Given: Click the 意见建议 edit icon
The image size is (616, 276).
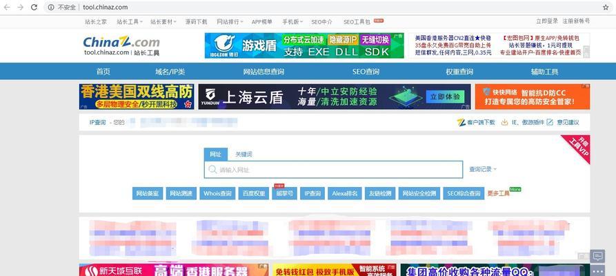Looking at the screenshot, I should coord(550,122).
